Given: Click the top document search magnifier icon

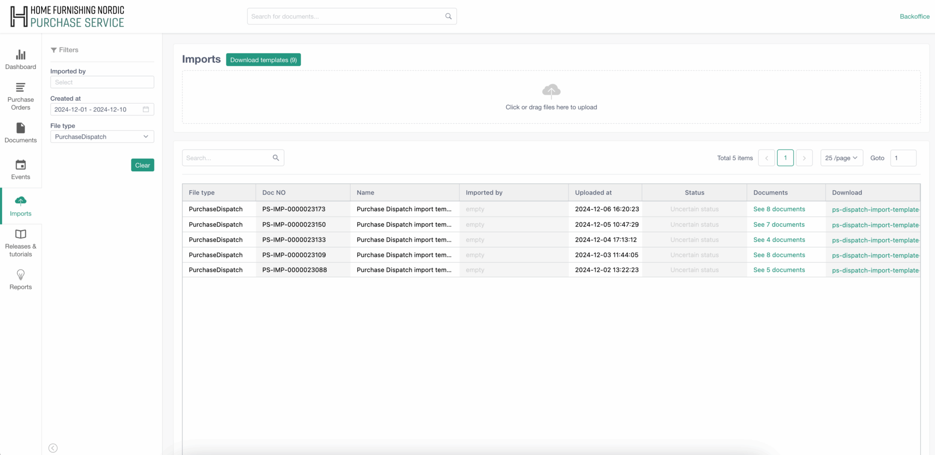Looking at the screenshot, I should coord(449,16).
